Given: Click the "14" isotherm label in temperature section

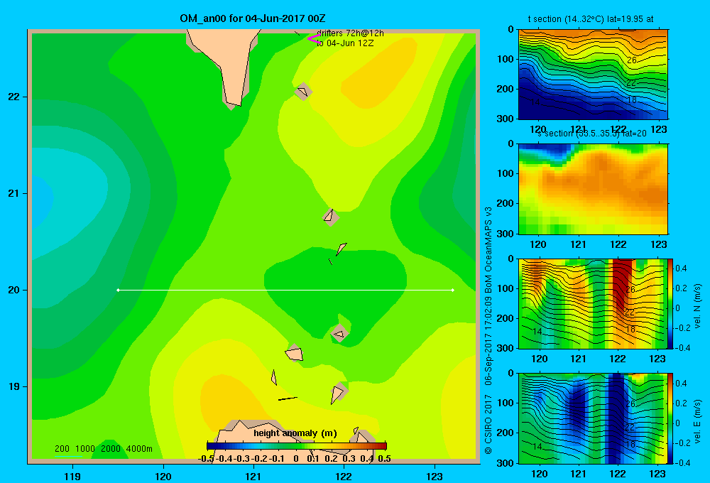Looking at the screenshot, I should 535,102.
